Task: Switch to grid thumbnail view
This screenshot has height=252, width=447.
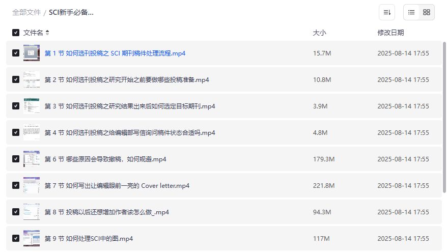Action: [x=427, y=12]
